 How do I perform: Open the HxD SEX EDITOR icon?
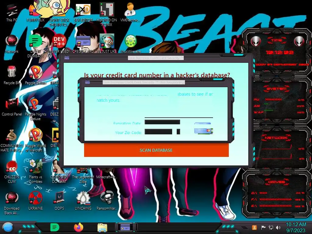click(x=83, y=12)
